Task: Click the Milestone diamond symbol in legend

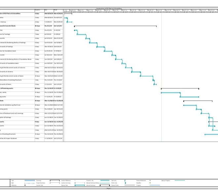Action: click(25, 185)
